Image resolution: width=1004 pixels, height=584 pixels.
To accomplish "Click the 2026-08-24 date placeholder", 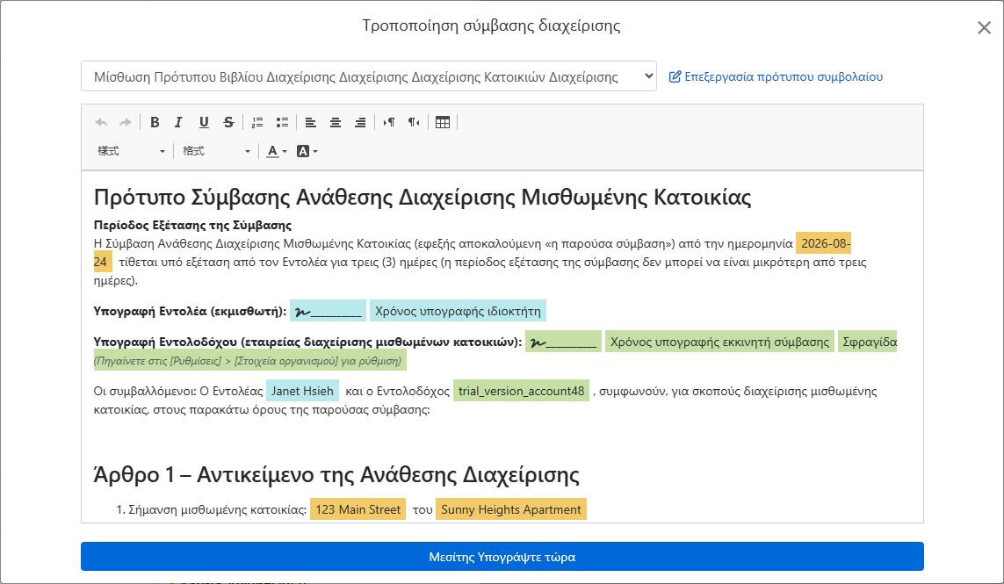I will click(823, 244).
